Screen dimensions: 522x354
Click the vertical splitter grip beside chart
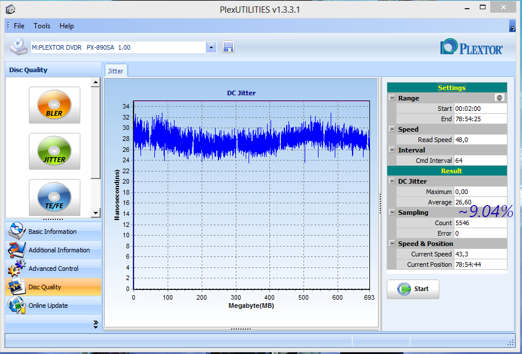(380, 204)
